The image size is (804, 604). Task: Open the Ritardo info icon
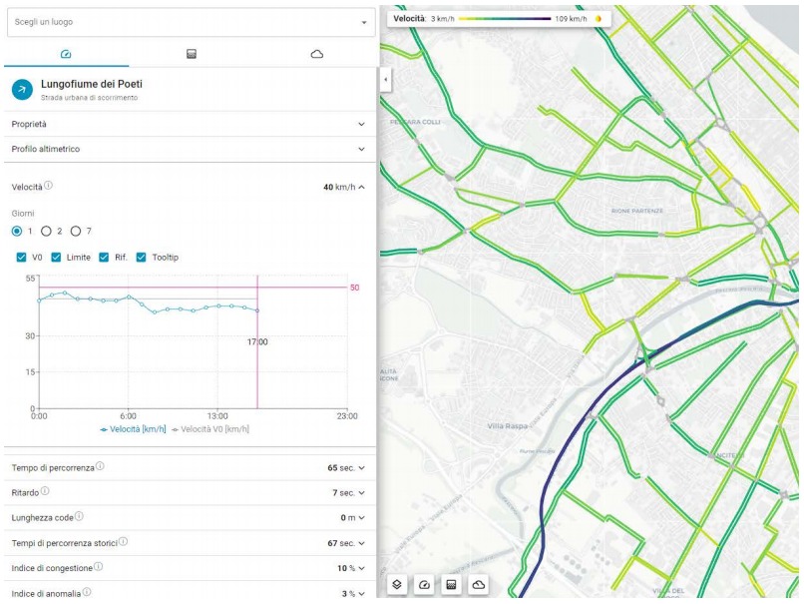pyautogui.click(x=45, y=491)
